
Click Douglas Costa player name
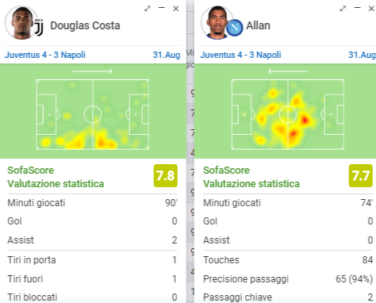click(x=85, y=25)
